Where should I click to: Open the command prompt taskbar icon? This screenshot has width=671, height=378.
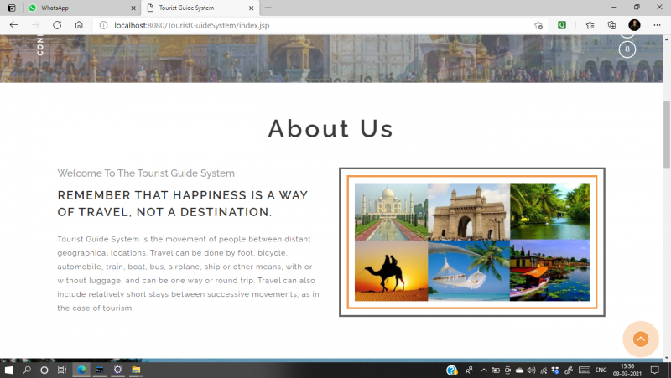99,370
